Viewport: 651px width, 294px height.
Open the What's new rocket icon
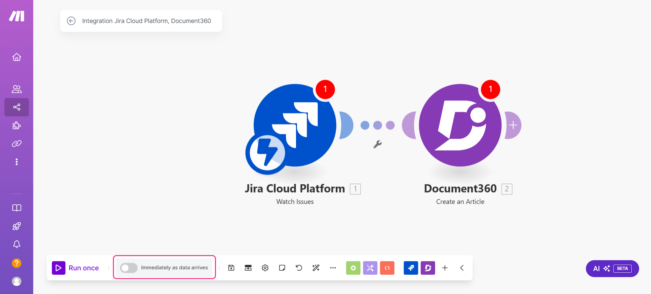pyautogui.click(x=17, y=226)
